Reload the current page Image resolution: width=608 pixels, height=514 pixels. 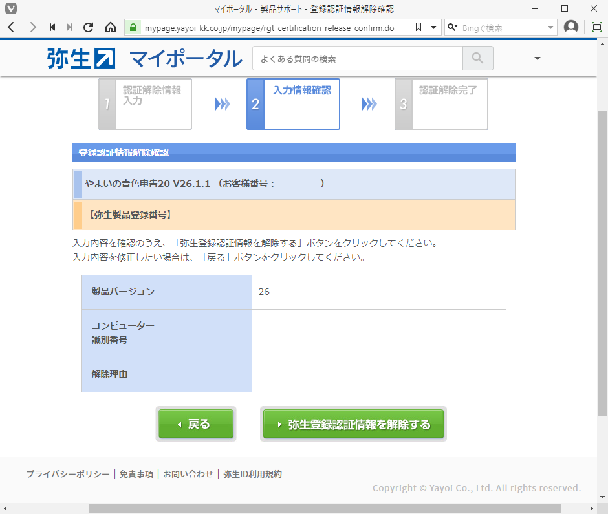pos(89,27)
